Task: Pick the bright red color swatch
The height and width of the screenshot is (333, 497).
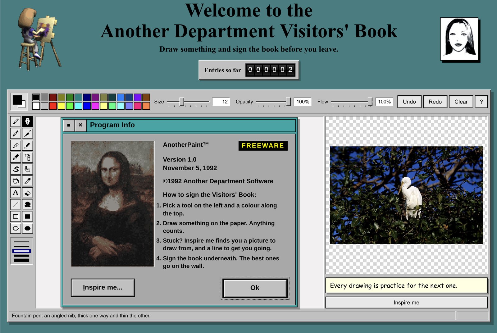Action: tap(53, 106)
